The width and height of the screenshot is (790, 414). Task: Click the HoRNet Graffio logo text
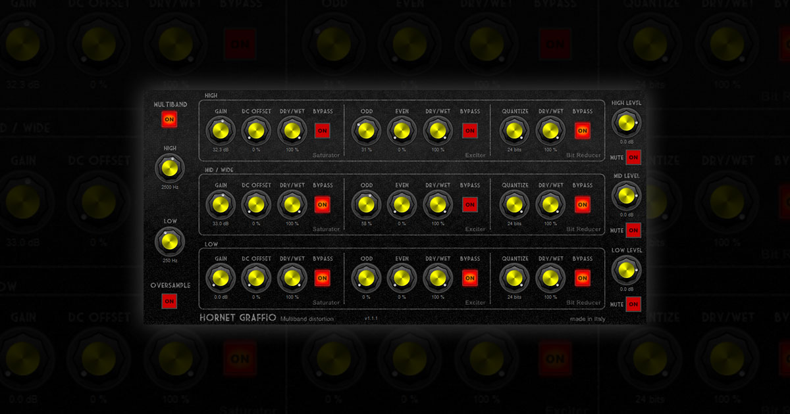pos(237,319)
